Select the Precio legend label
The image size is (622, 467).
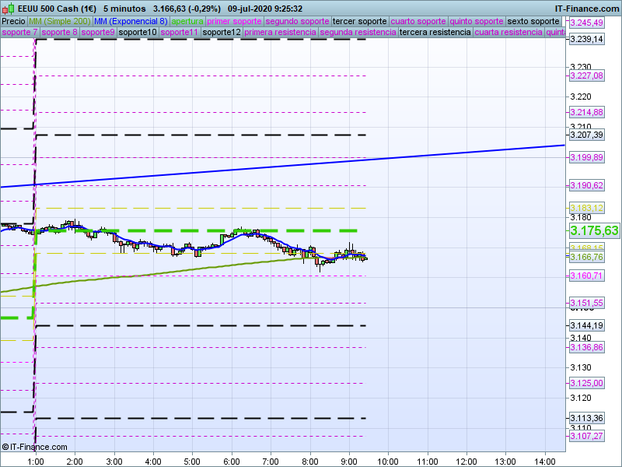14,21
